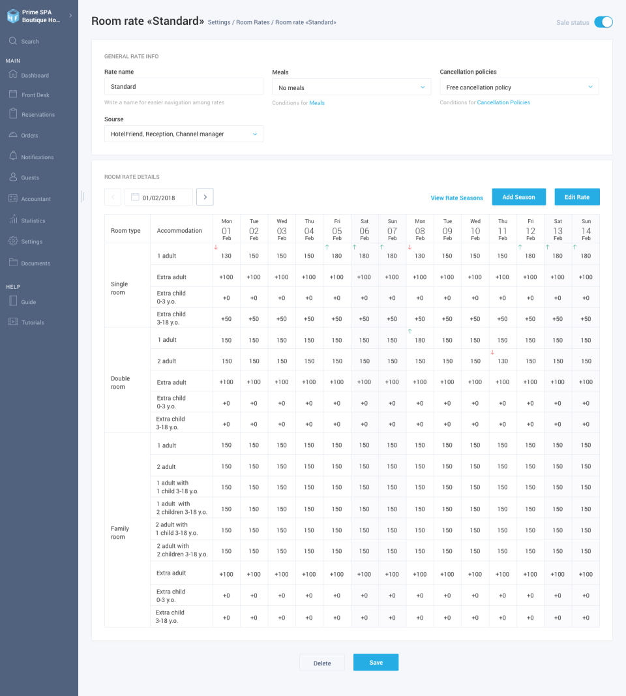Click the Search magnifier icon in sidebar
626x696 pixels.
click(13, 41)
